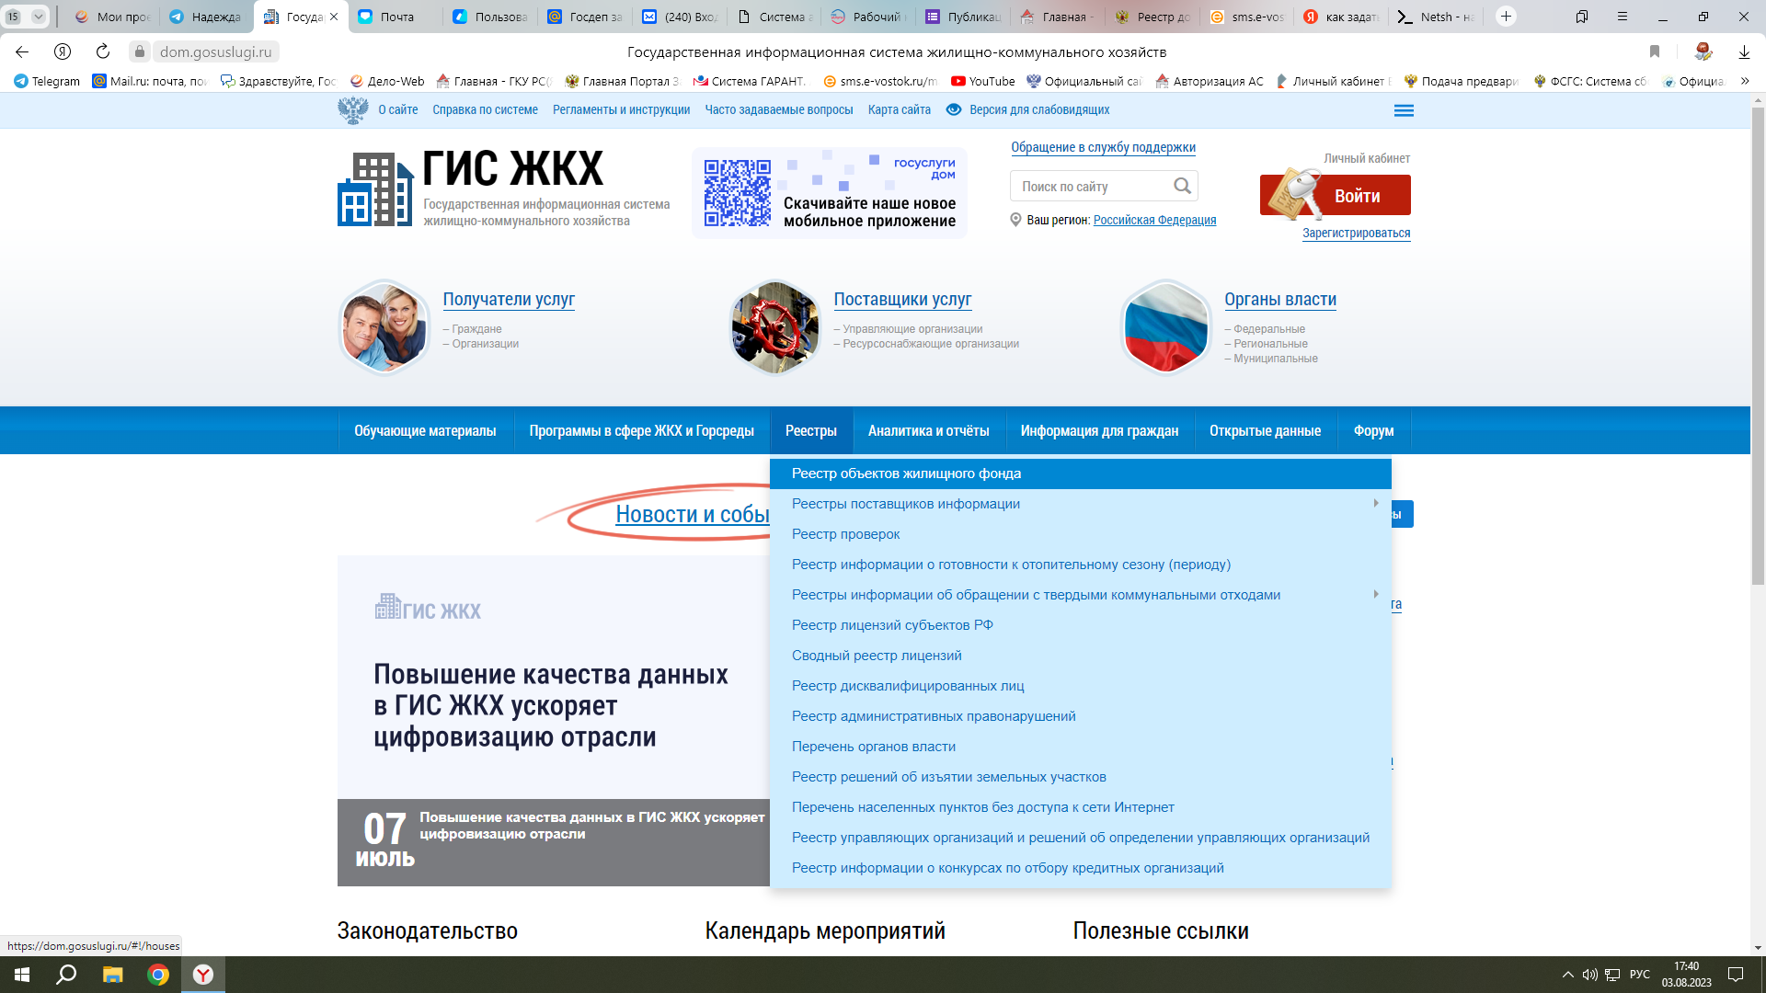Switch to Открытые данные tab
The image size is (1766, 993).
[x=1265, y=430]
